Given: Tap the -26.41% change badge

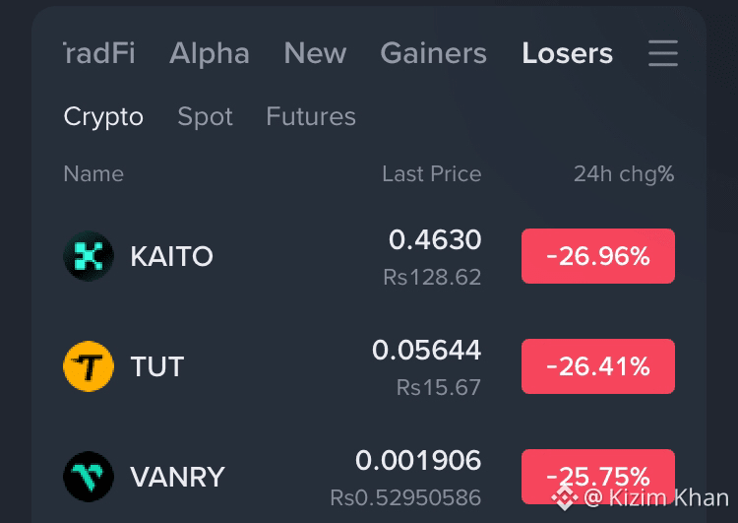Looking at the screenshot, I should [598, 366].
